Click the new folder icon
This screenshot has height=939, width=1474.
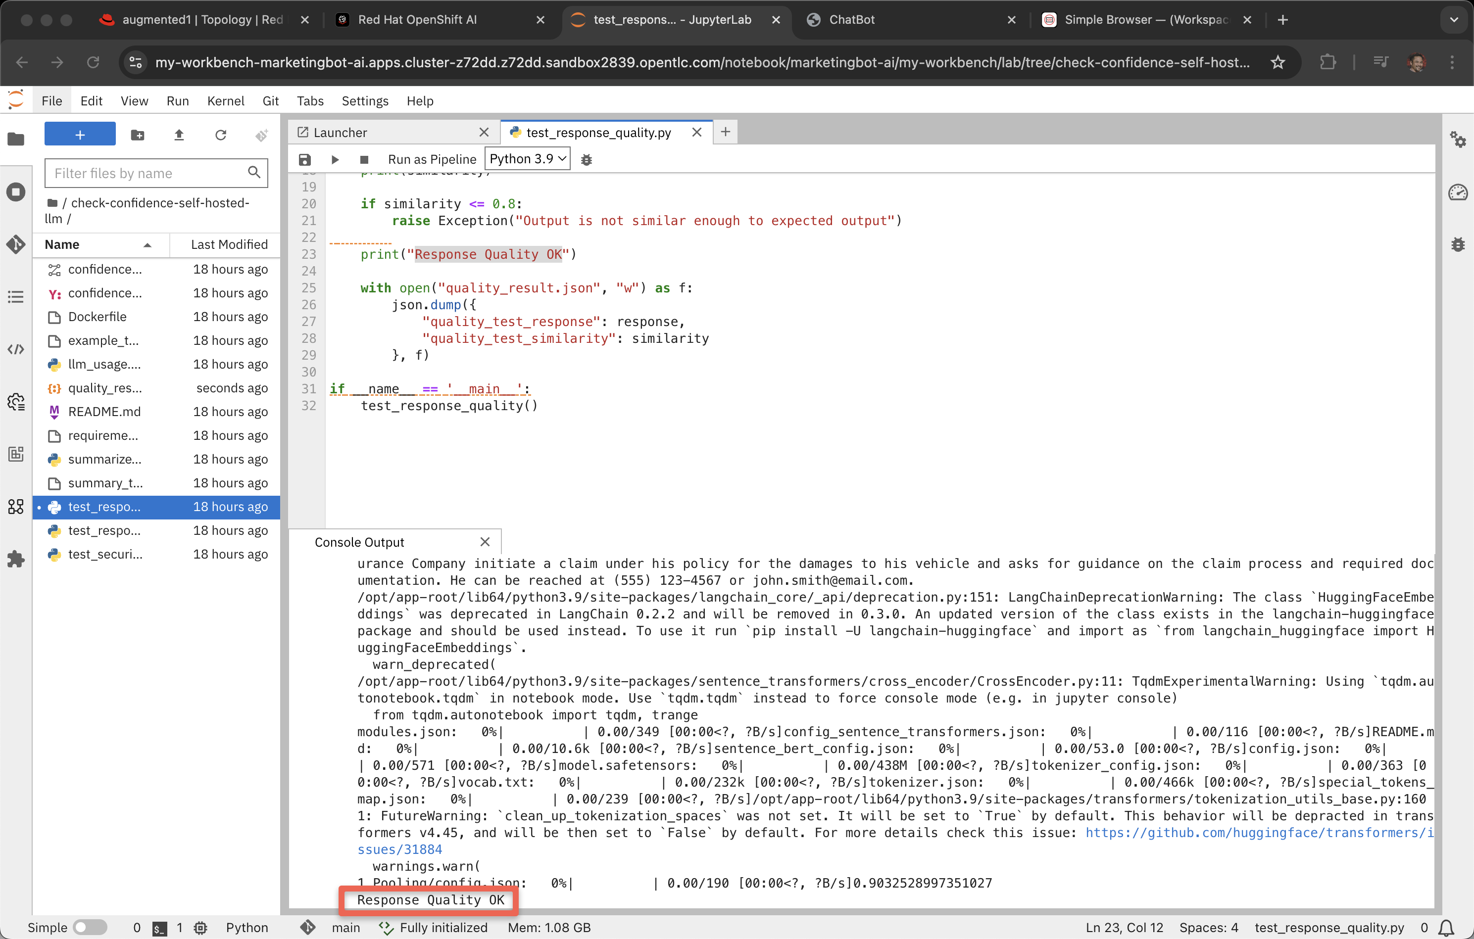click(138, 135)
